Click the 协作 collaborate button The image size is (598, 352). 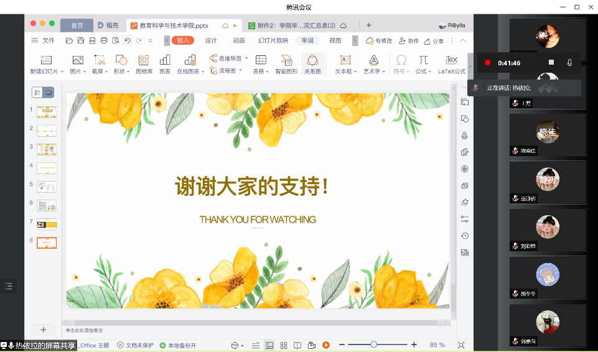click(409, 41)
